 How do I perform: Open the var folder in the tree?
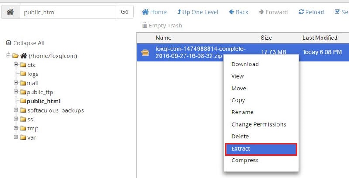pyautogui.click(x=31, y=138)
